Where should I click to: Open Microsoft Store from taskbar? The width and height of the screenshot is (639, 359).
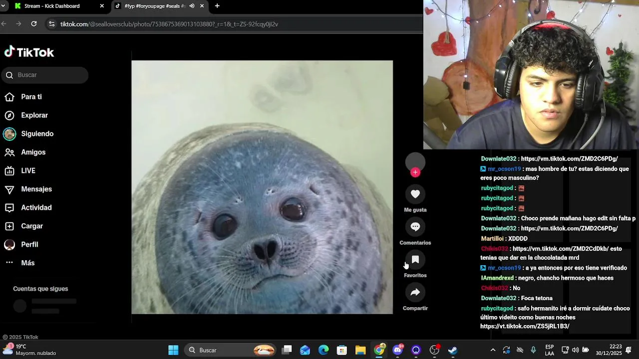coord(342,350)
